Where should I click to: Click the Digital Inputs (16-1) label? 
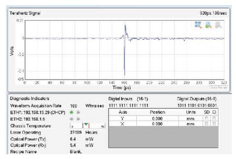(x=128, y=99)
